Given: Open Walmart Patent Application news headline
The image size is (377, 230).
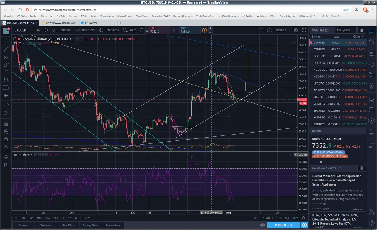Looking at the screenshot, I should (337, 180).
